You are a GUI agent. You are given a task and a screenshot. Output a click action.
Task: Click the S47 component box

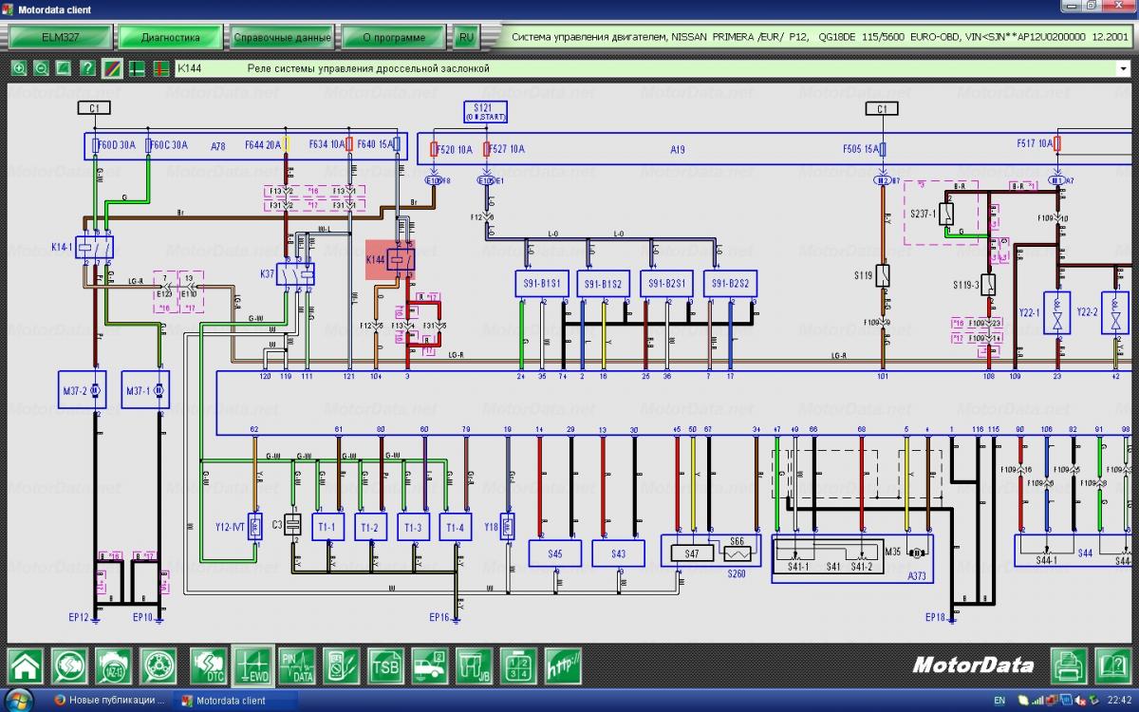tap(692, 552)
